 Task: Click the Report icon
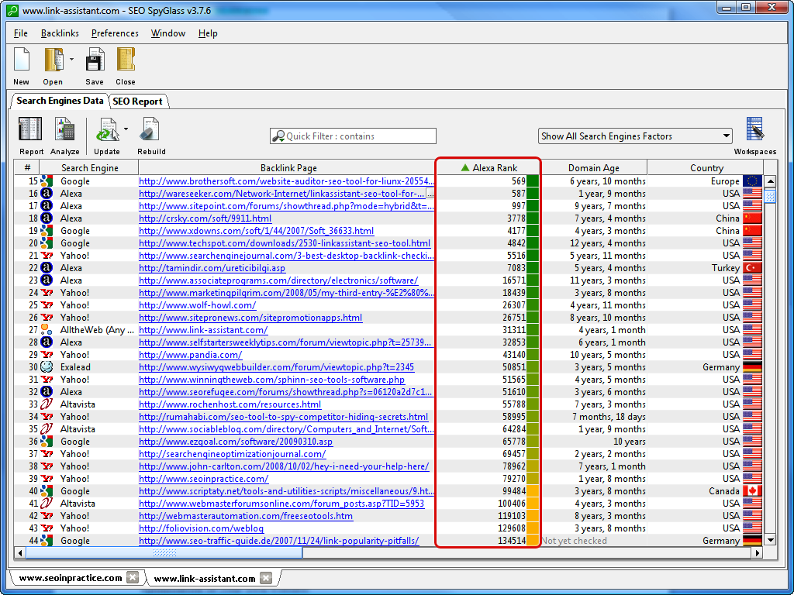pos(30,129)
